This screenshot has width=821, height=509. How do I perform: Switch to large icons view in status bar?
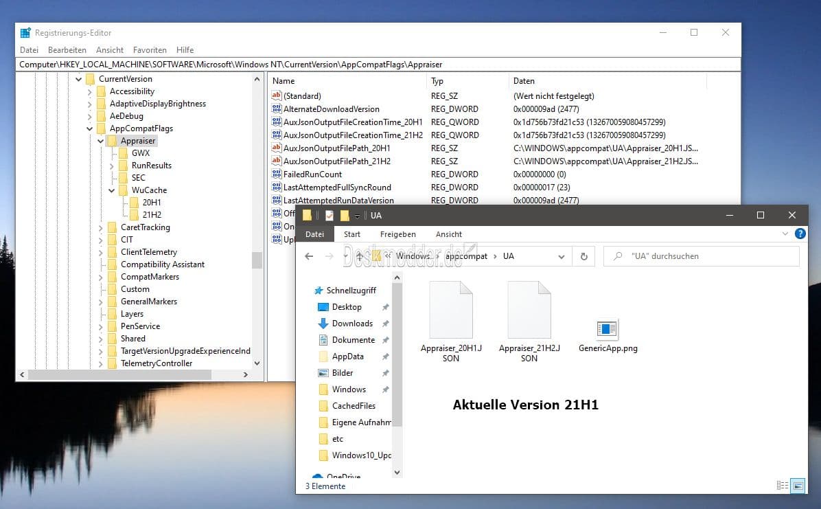pyautogui.click(x=798, y=486)
